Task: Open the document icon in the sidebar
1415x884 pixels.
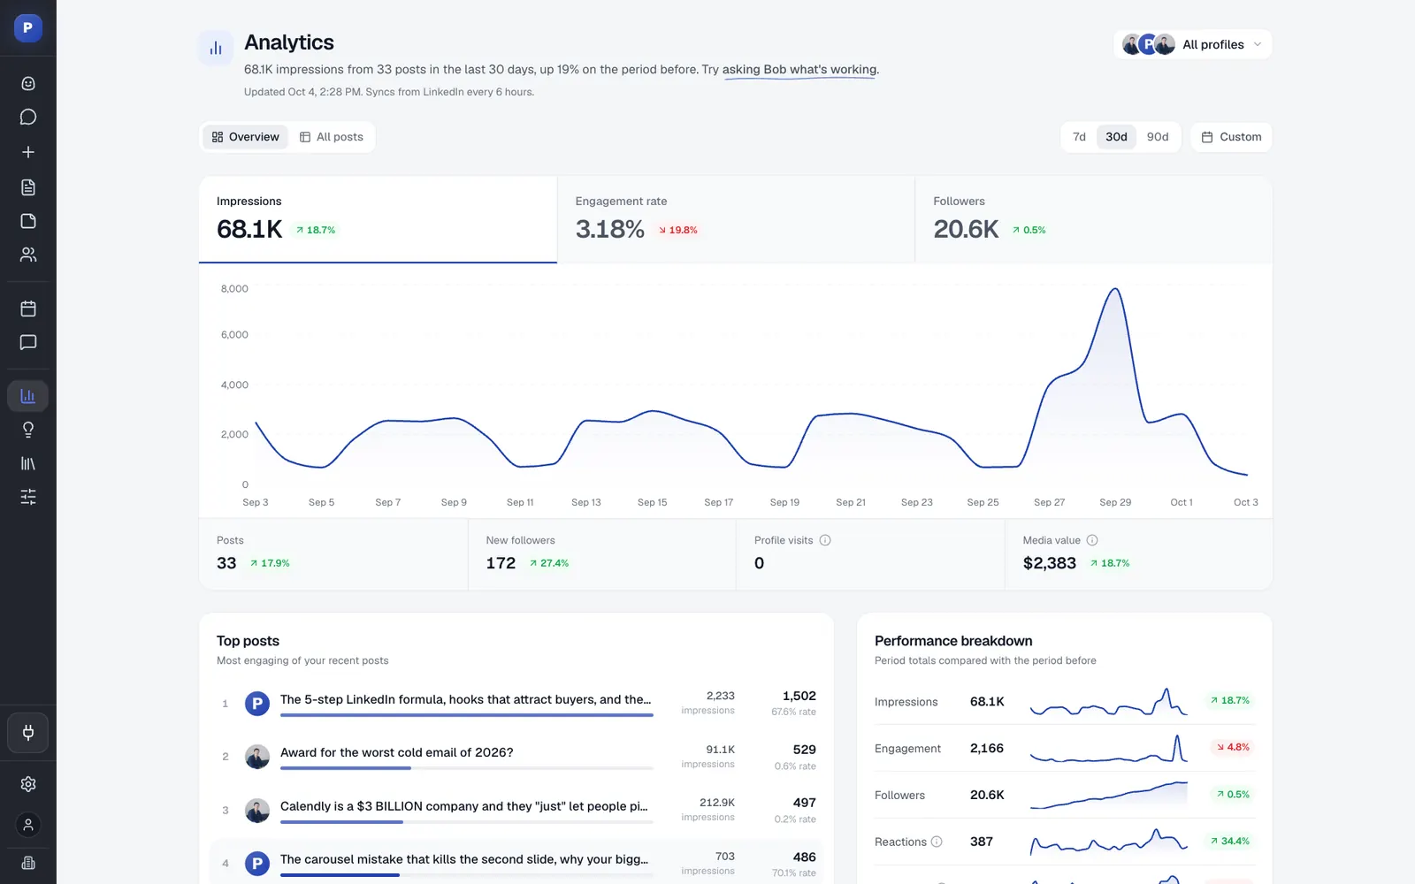Action: point(28,187)
